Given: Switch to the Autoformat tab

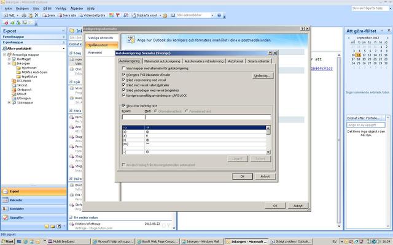Looking at the screenshot, I should point(236,61).
